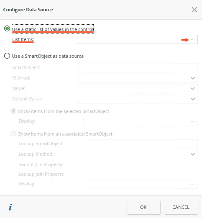Open the SmartObject ellipsis browse button
The height and width of the screenshot is (218, 202).
coord(193,68)
